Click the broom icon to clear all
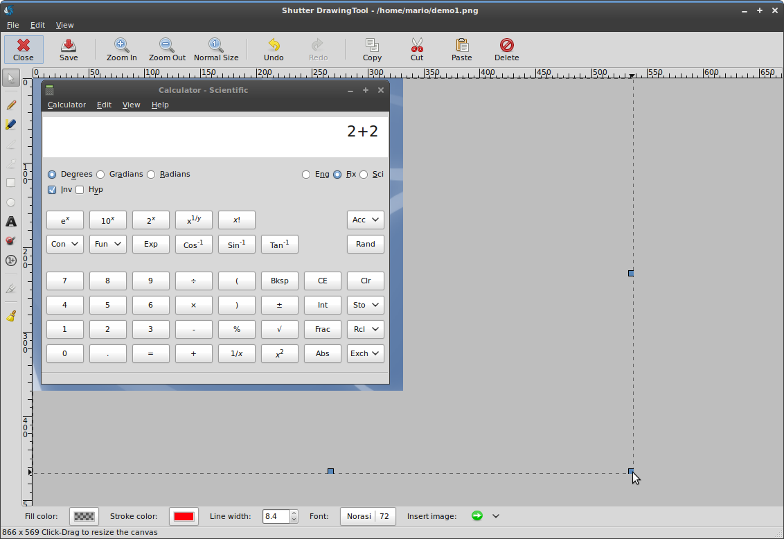 10,316
